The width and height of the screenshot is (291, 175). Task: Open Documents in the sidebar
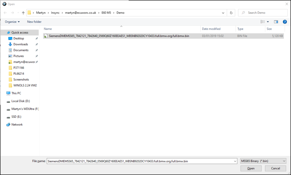[x=21, y=50]
